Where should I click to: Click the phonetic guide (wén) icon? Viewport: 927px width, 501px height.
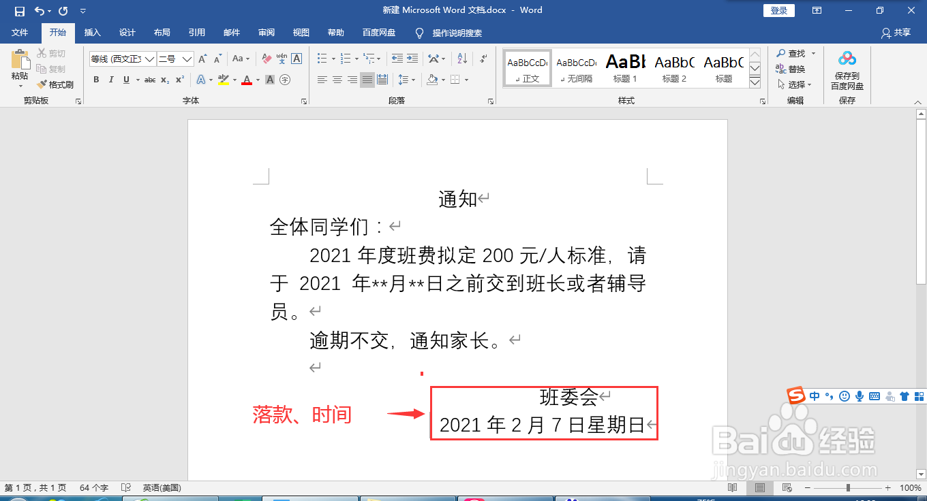pos(282,59)
